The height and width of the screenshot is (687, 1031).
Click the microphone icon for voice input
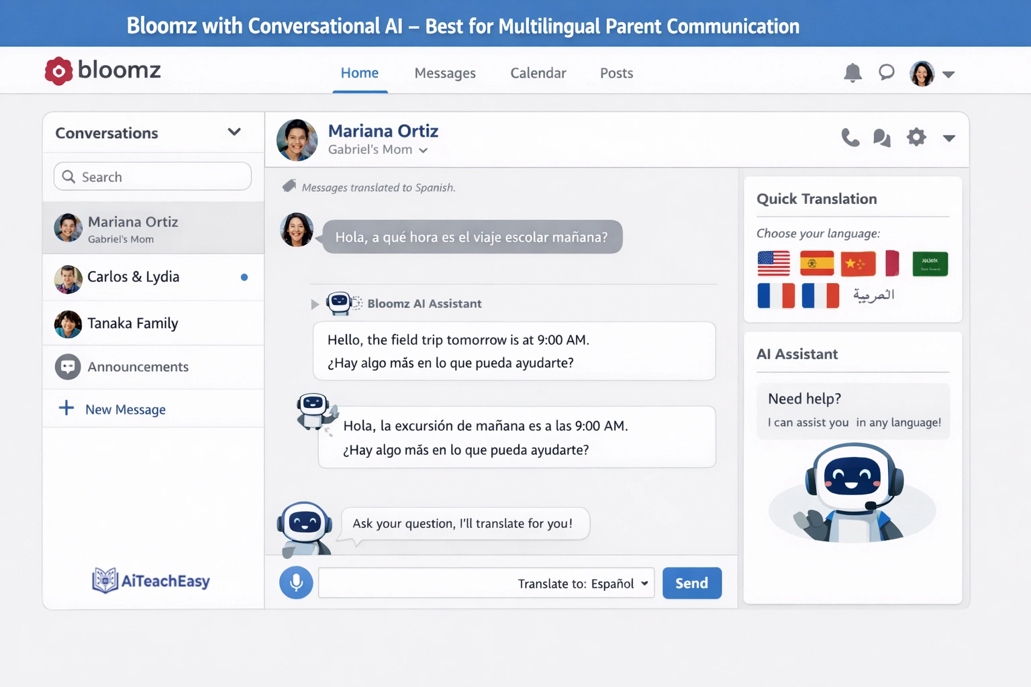pos(296,582)
